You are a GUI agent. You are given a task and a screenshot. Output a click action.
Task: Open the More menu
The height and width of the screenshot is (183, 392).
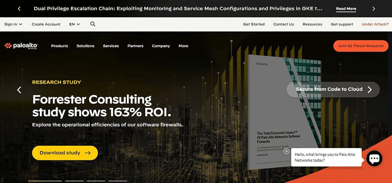(183, 46)
